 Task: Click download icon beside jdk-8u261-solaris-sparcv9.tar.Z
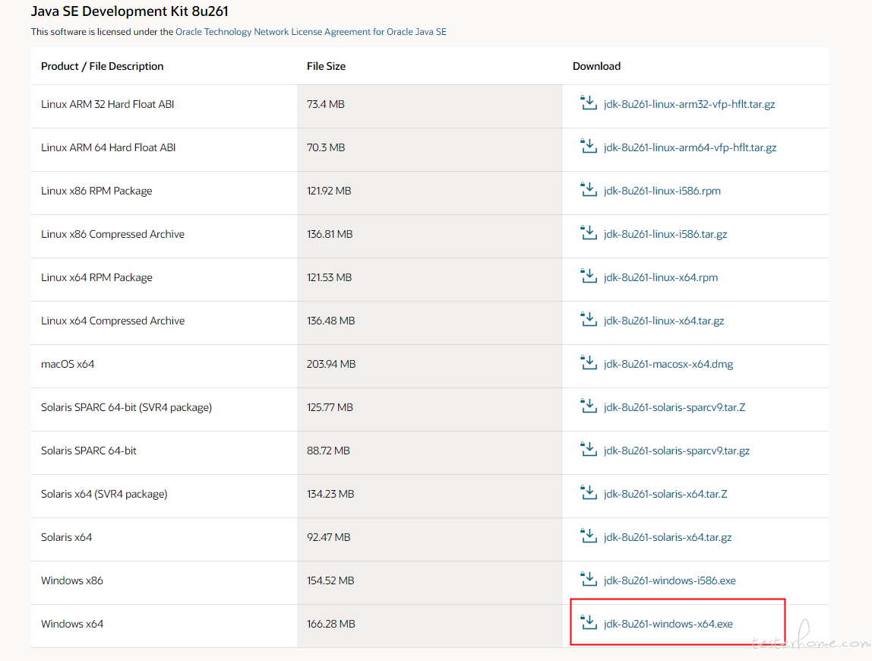(589, 406)
